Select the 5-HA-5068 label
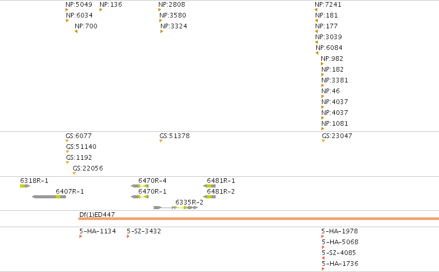This screenshot has height=272, width=439. [x=340, y=242]
